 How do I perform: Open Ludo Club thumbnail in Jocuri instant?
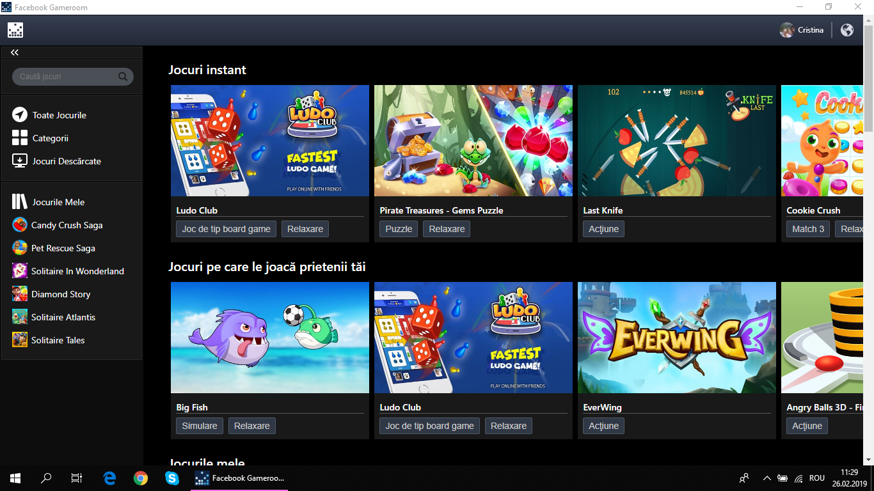click(x=270, y=141)
